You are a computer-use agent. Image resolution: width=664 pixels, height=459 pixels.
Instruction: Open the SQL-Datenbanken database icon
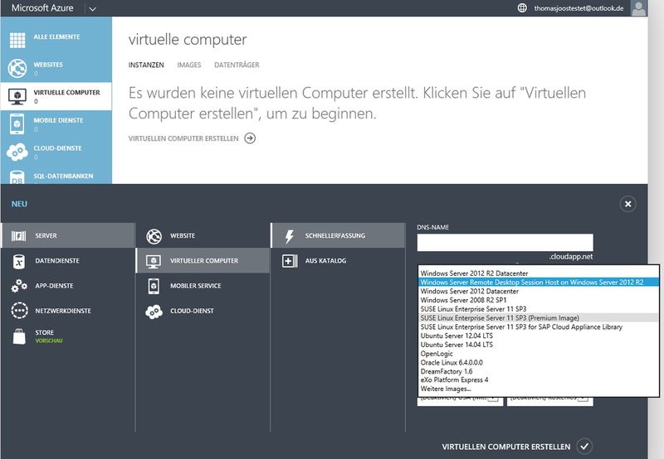coord(17,177)
